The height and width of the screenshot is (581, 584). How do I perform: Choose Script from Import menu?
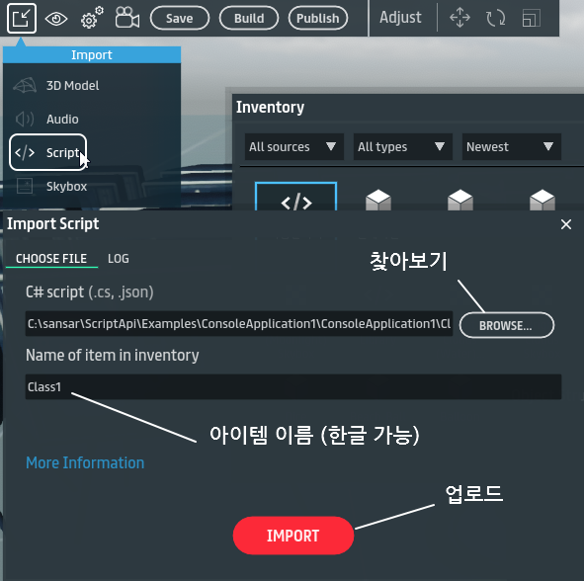[48, 152]
